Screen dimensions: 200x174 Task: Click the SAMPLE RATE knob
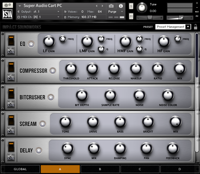110,95
